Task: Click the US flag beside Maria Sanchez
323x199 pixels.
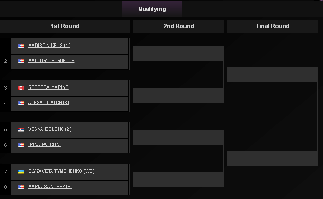Action: pyautogui.click(x=21, y=187)
